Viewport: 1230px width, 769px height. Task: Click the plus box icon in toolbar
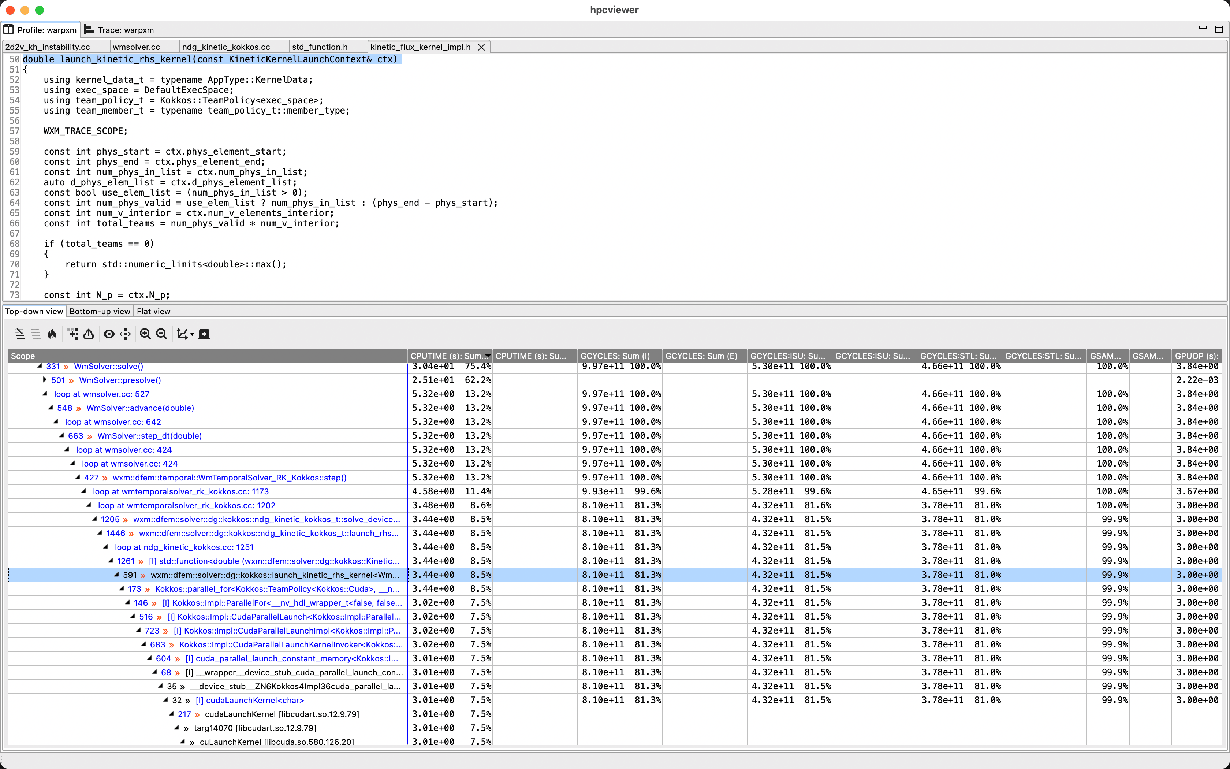point(204,334)
